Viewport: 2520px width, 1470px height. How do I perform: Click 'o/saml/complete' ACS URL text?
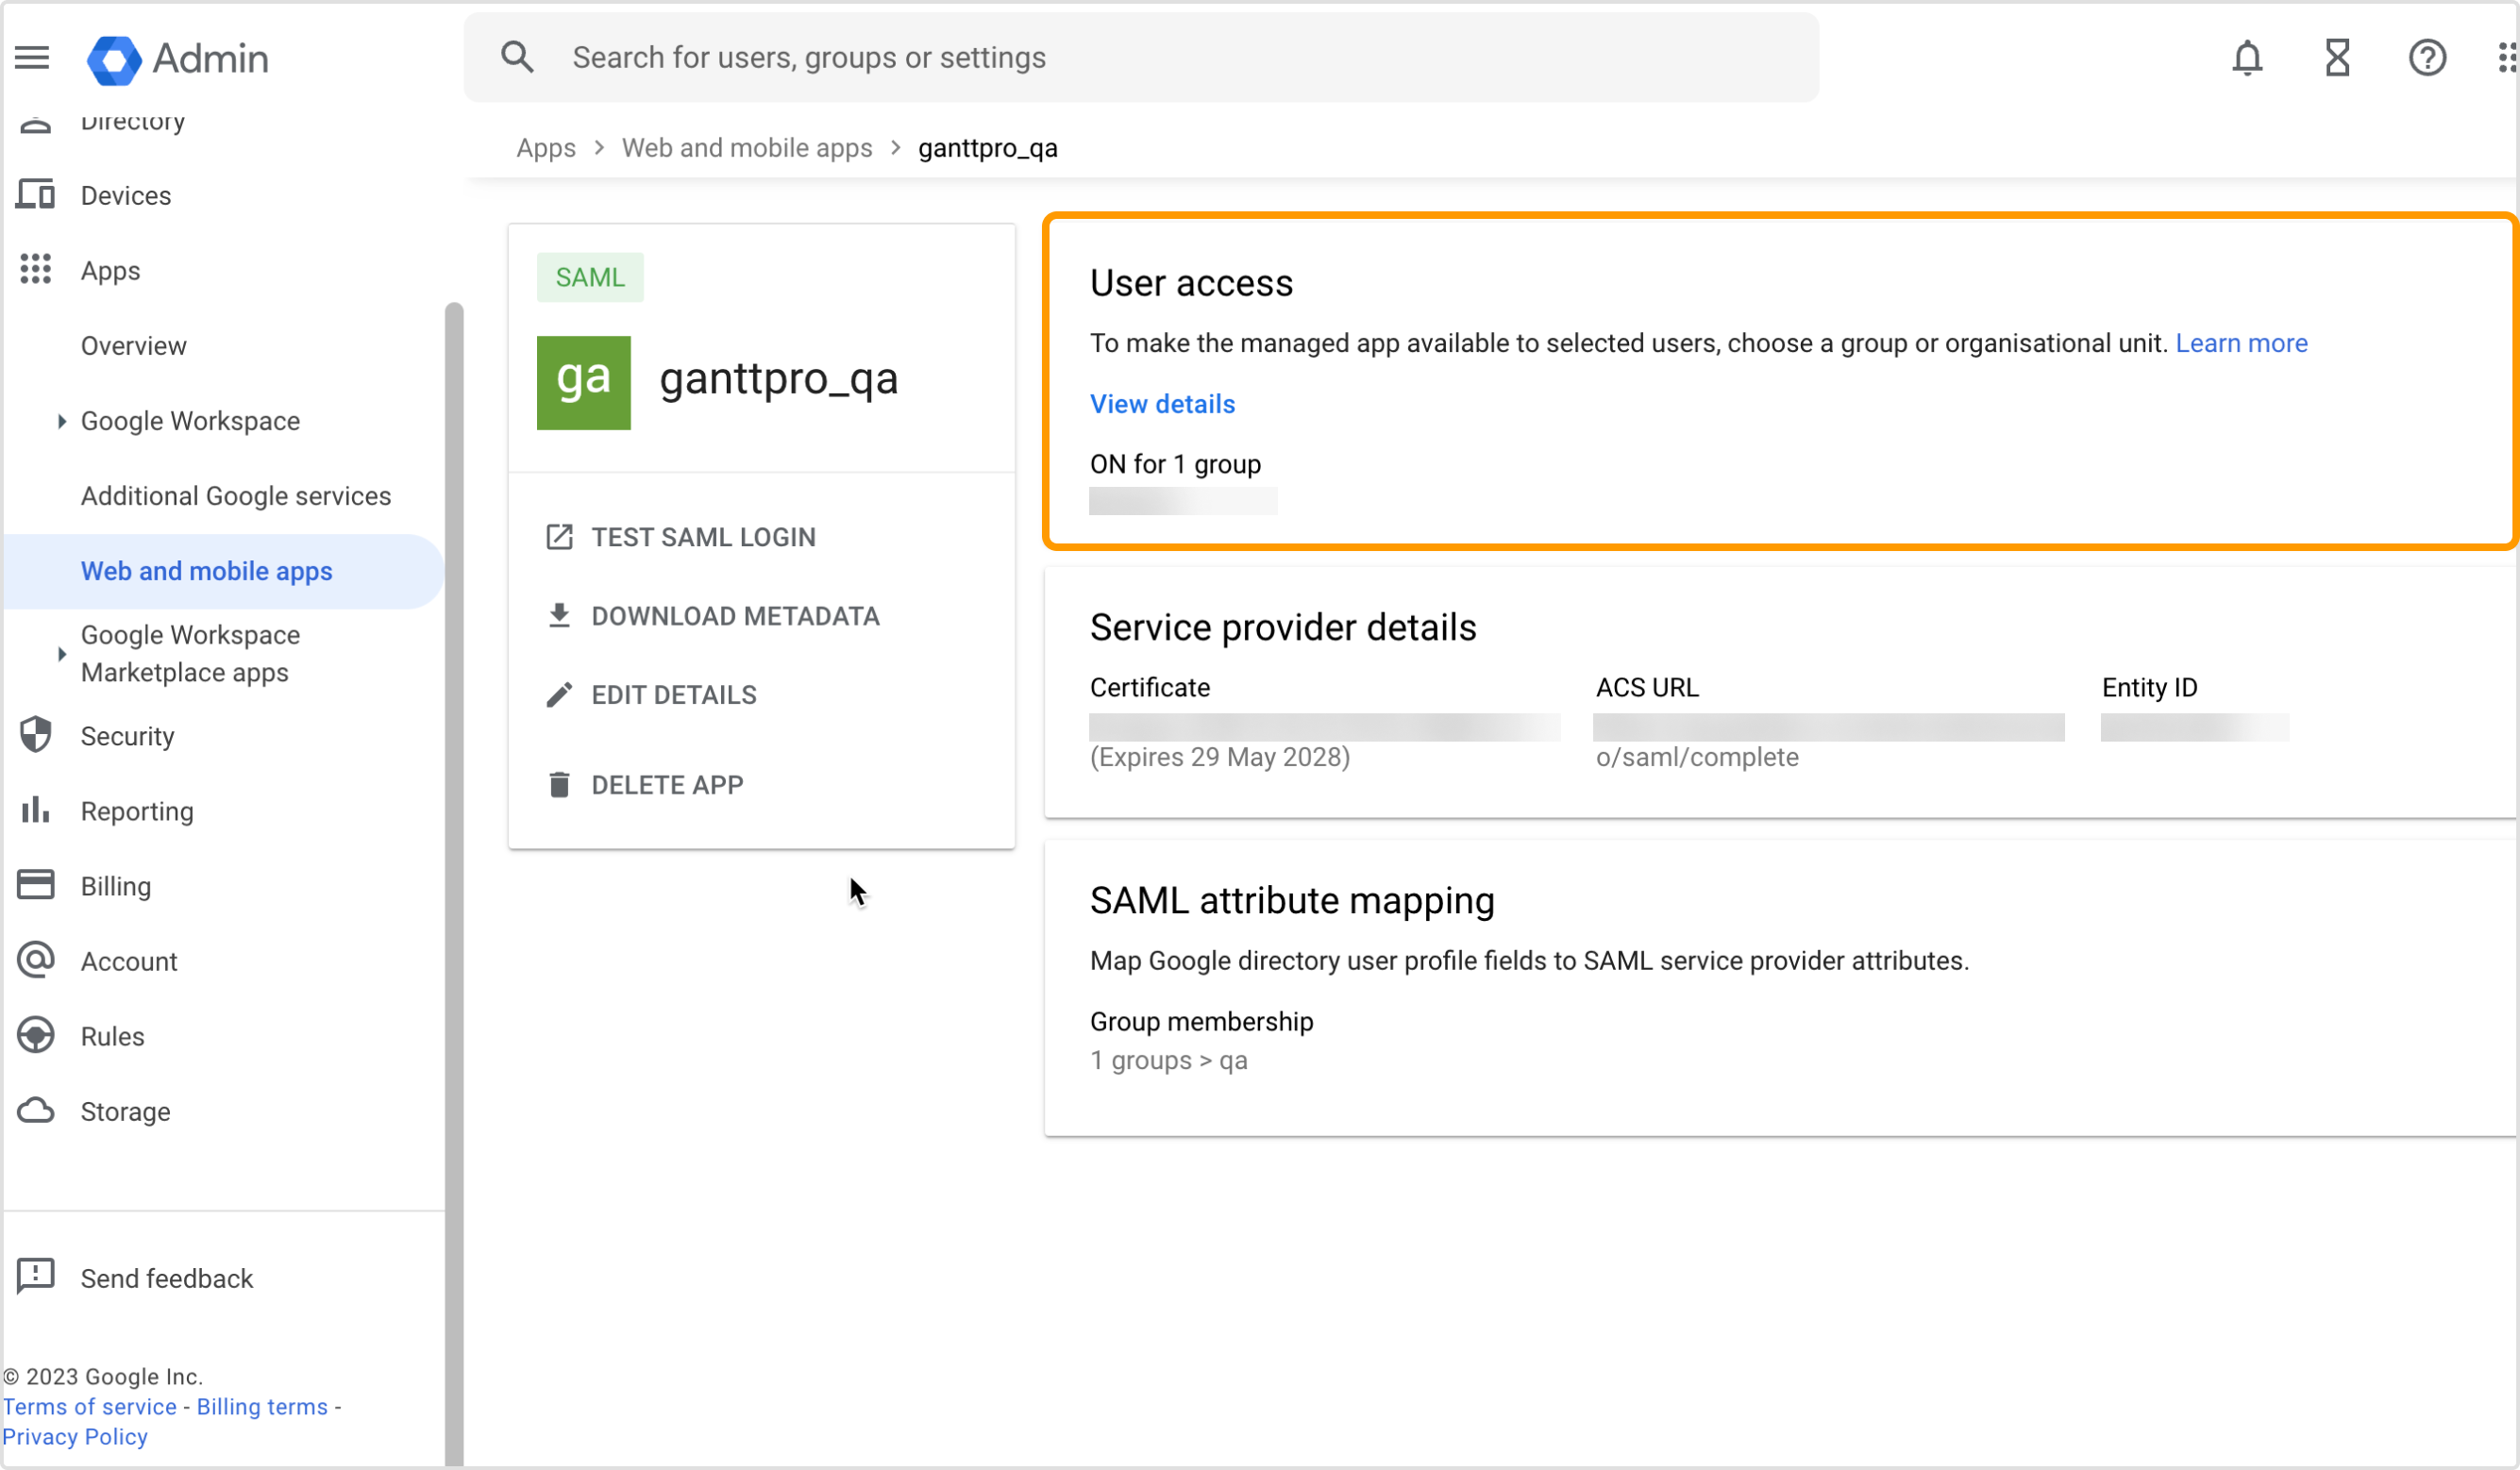(1697, 757)
